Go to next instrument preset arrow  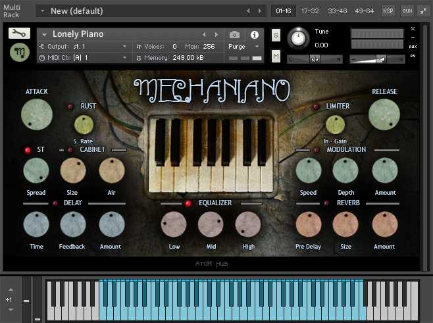(216, 34)
